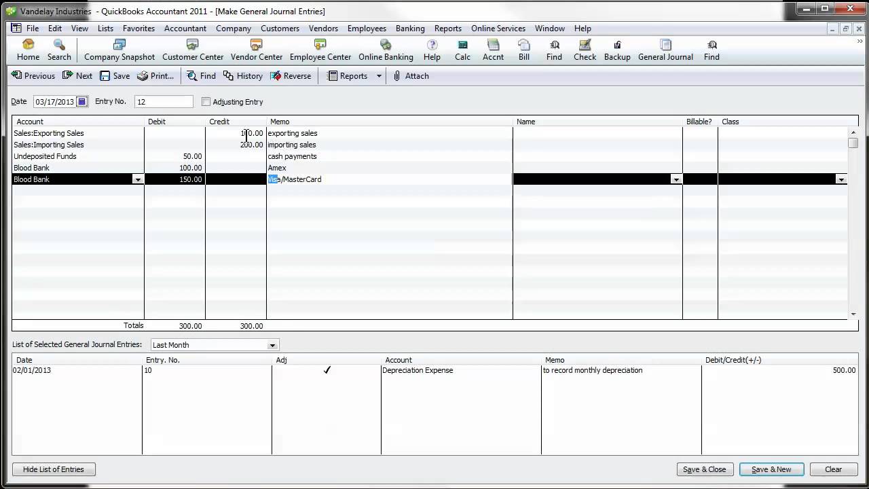
Task: Open the File menu
Action: [x=33, y=29]
